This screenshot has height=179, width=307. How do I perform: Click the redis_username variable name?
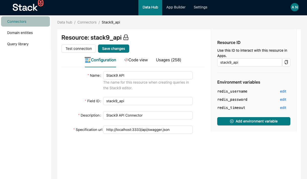[232, 91]
